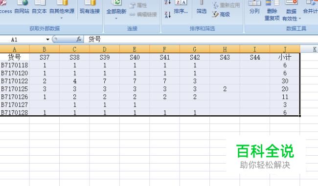Sort descending with Z-A icon
Viewport: 318px width, 186px height.
[168, 15]
